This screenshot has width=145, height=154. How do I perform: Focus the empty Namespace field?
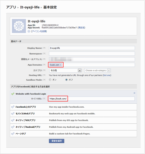pyautogui.click(x=92, y=54)
